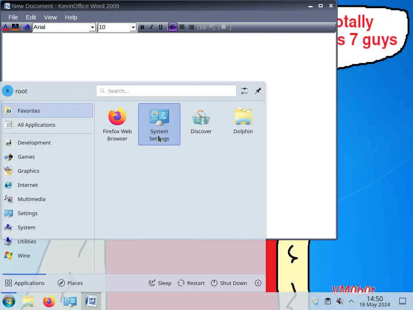Image resolution: width=413 pixels, height=310 pixels.
Task: Open the File menu
Action: [13, 17]
